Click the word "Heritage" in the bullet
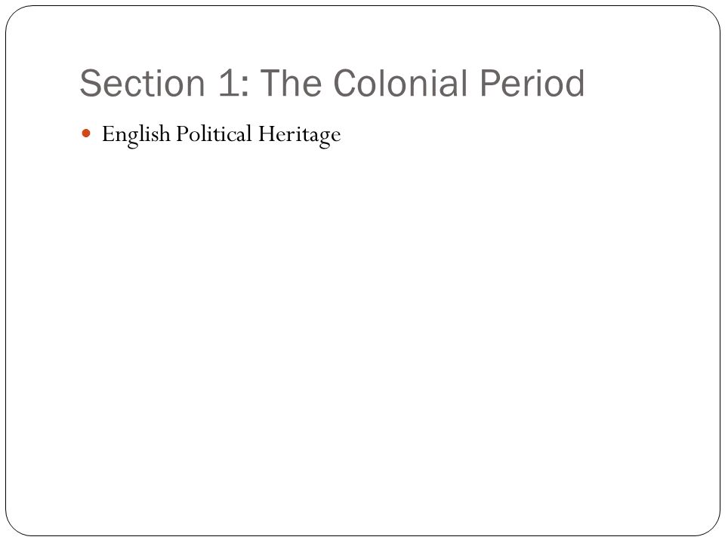This screenshot has width=725, height=543. 299,135
